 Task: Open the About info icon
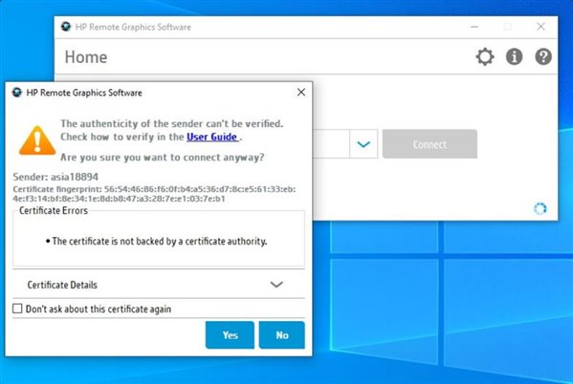click(514, 57)
